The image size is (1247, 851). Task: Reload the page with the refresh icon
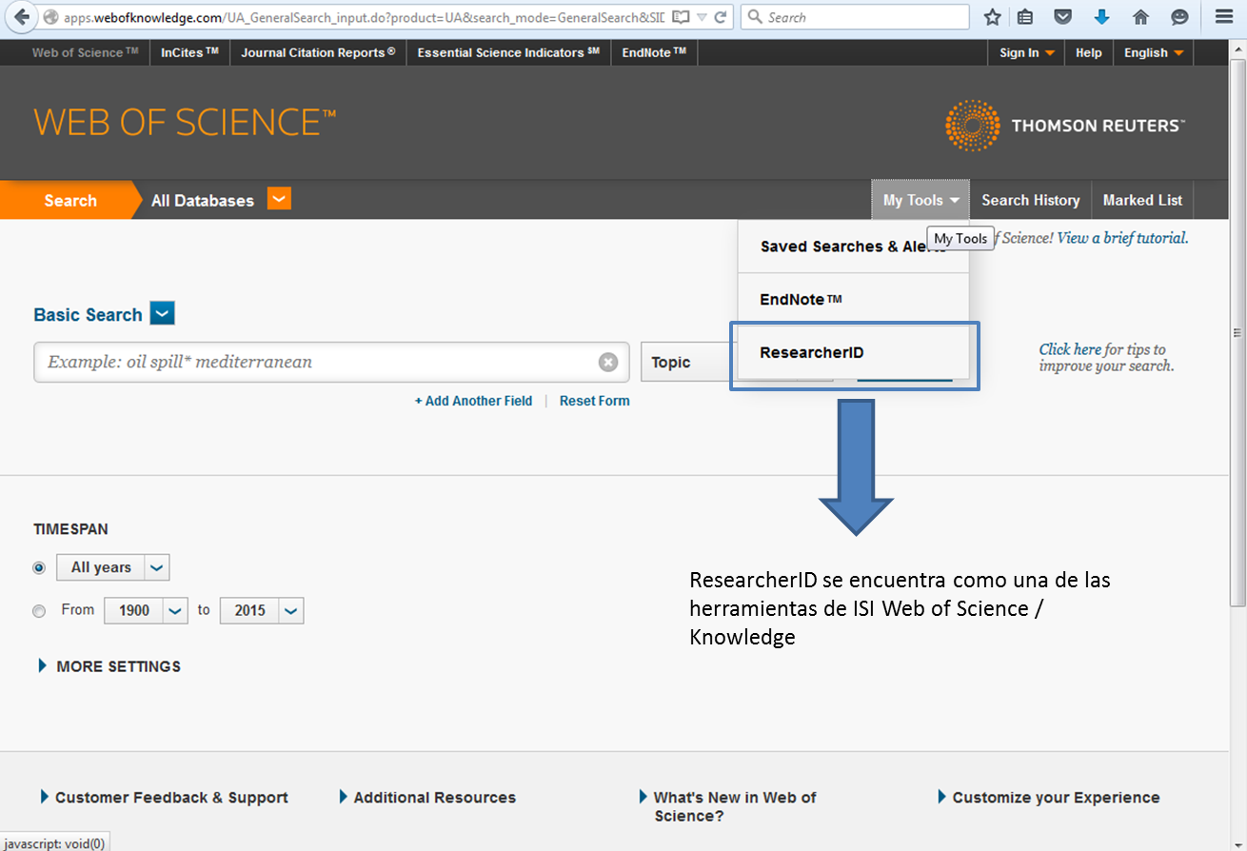pos(721,17)
